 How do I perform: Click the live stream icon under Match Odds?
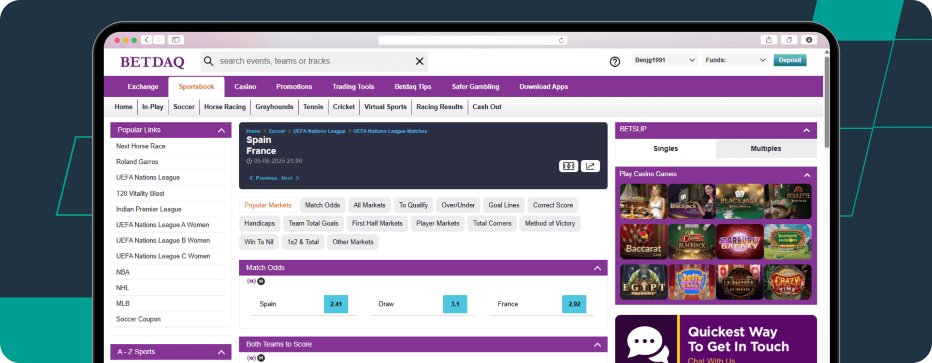tap(251, 281)
